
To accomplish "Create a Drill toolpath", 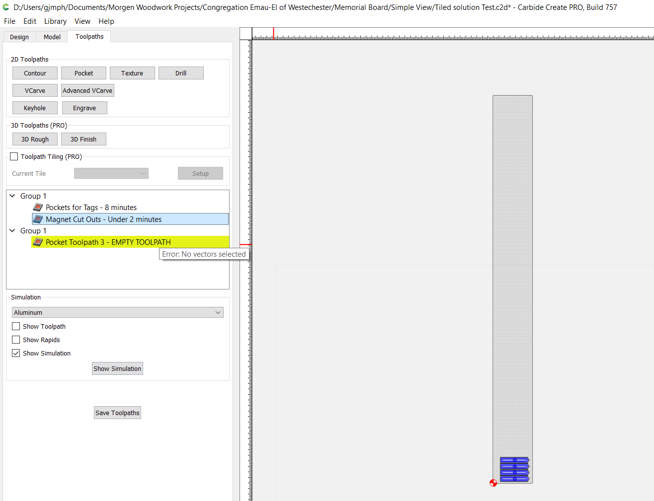I will 181,73.
